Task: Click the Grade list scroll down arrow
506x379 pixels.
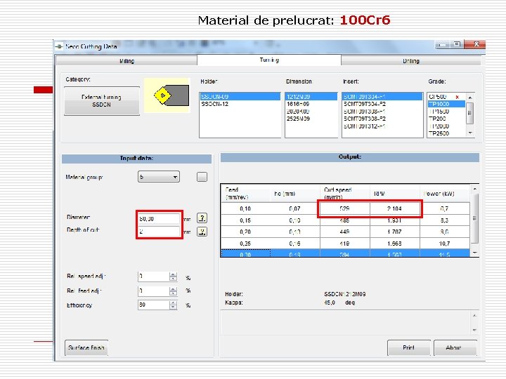Action: point(470,133)
